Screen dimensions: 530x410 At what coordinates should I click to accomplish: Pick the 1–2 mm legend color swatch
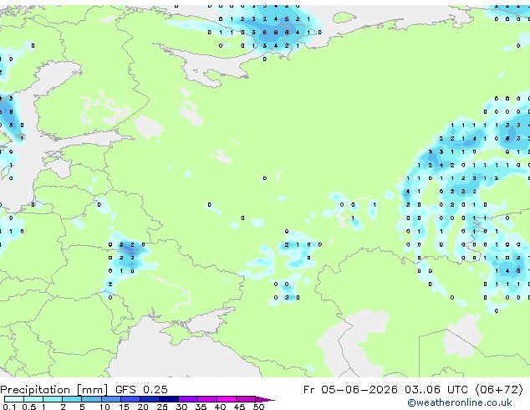[53, 399]
